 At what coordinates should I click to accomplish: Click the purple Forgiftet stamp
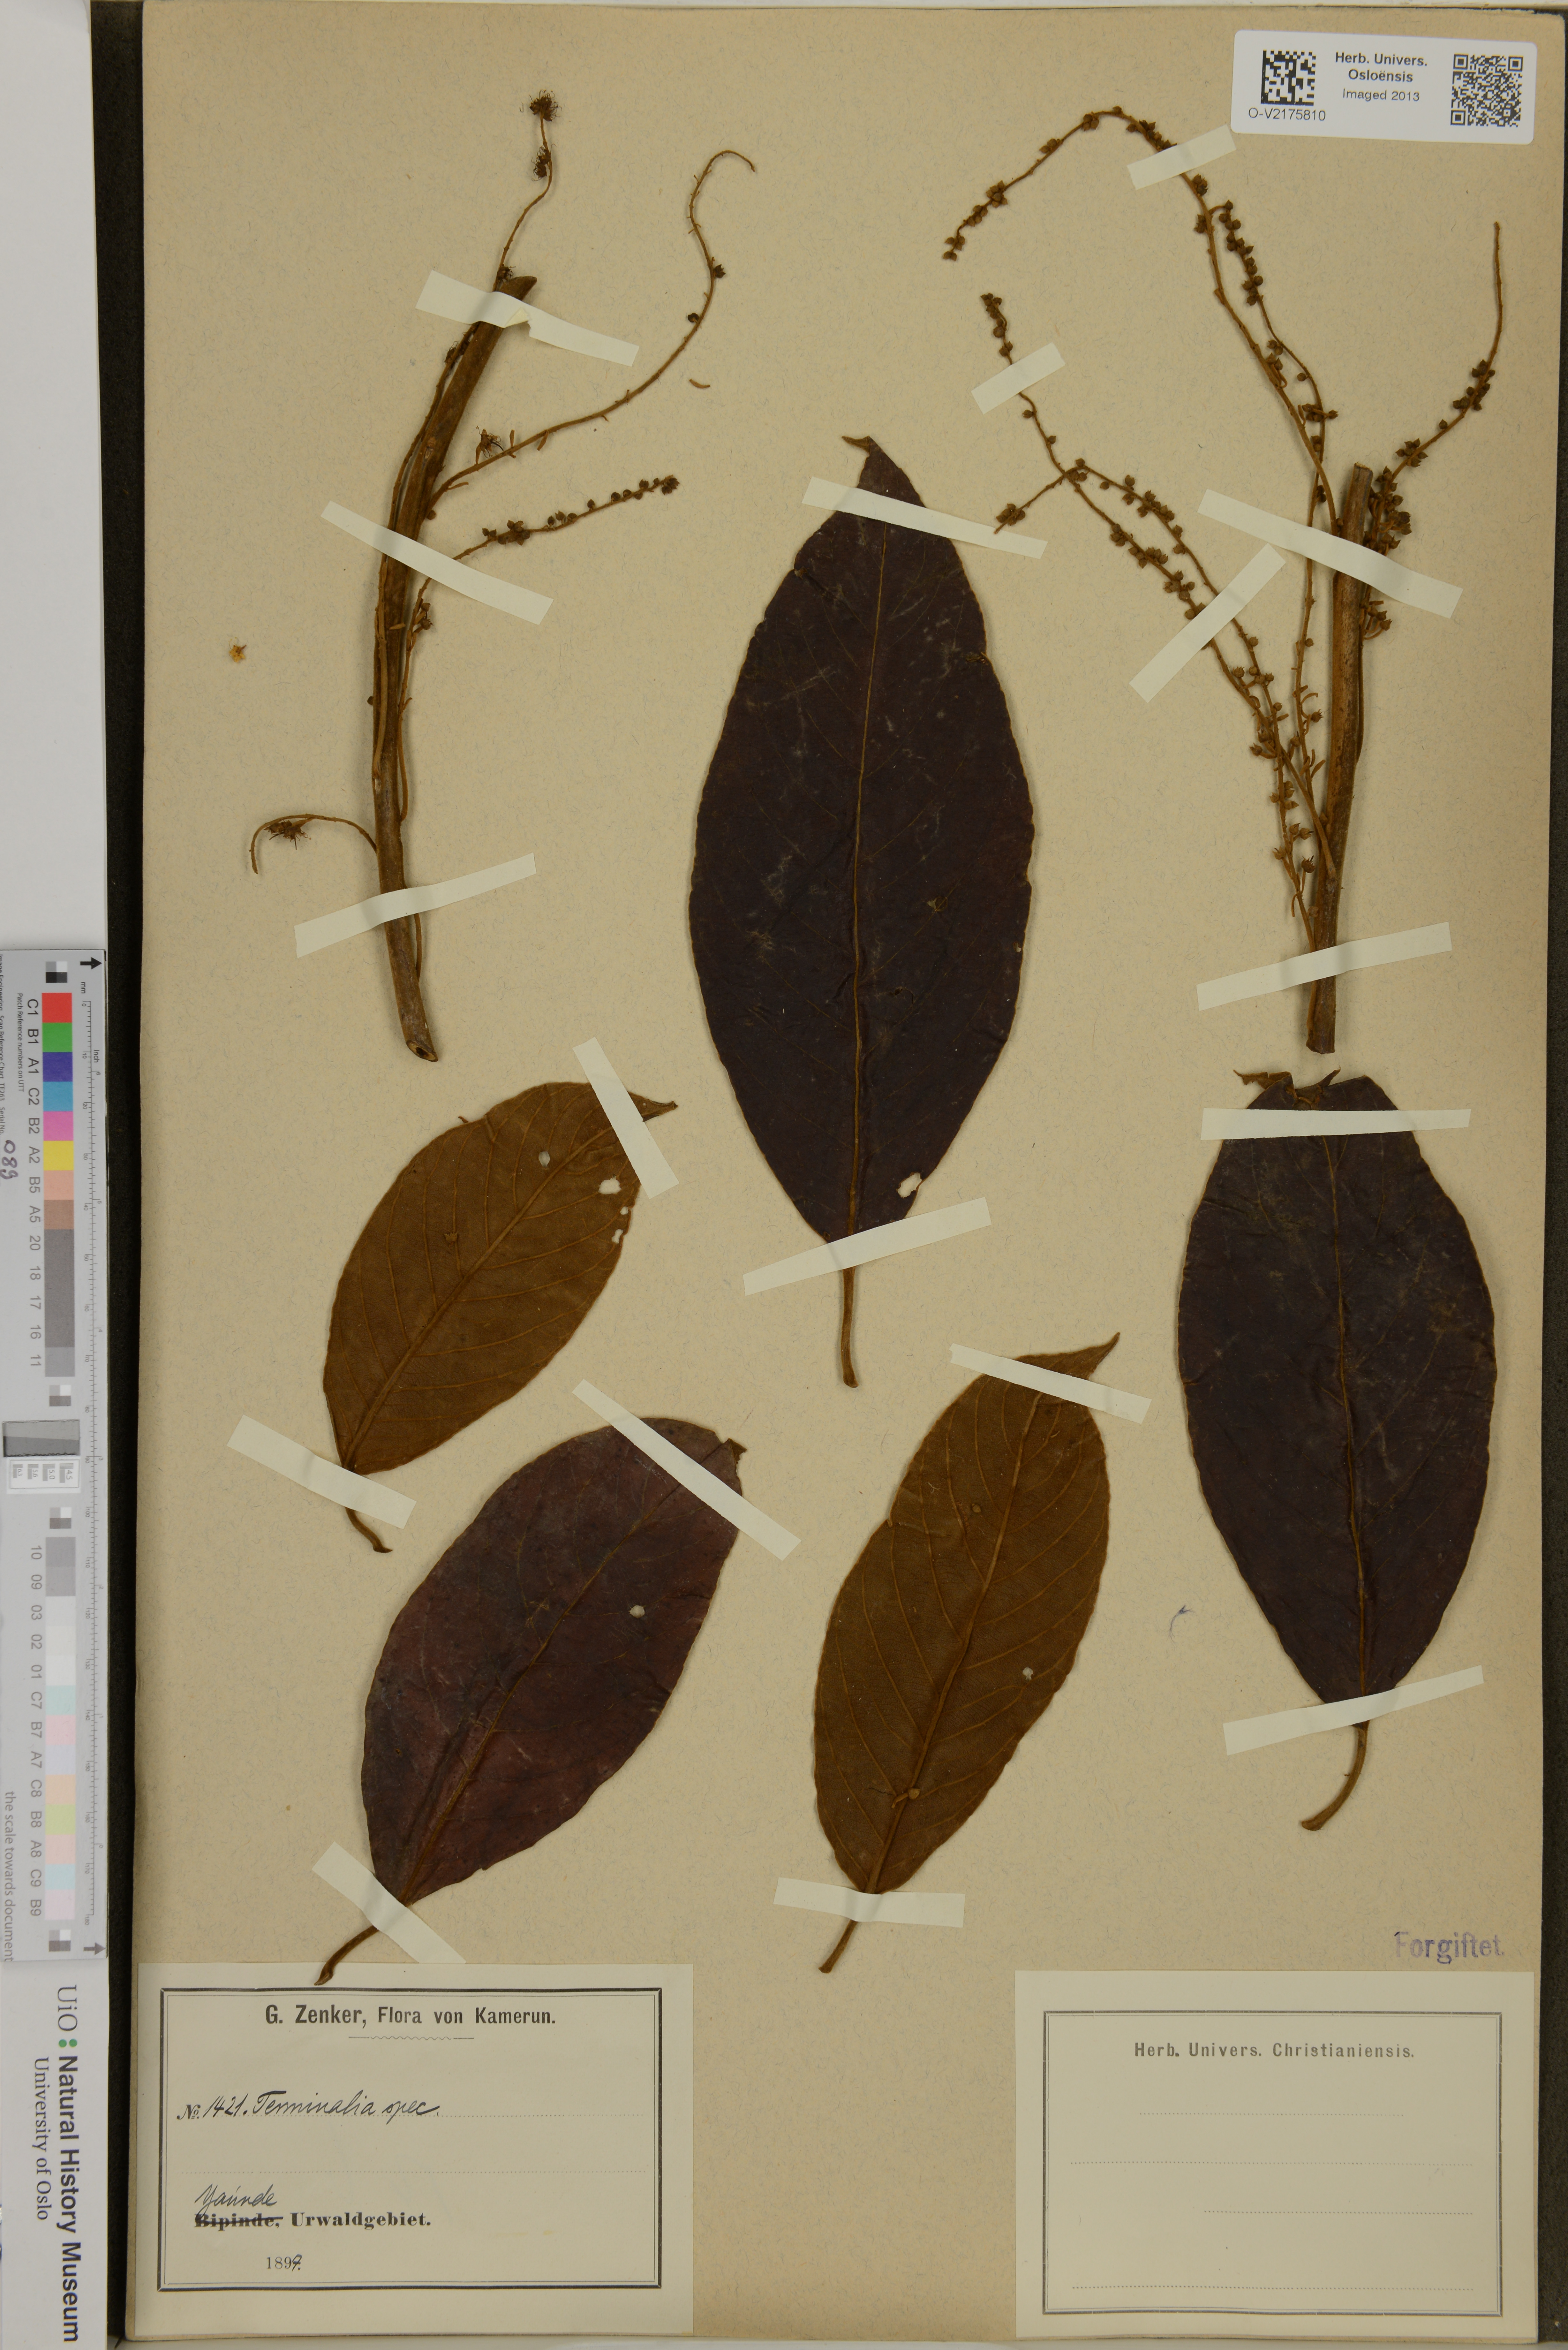click(1449, 1946)
